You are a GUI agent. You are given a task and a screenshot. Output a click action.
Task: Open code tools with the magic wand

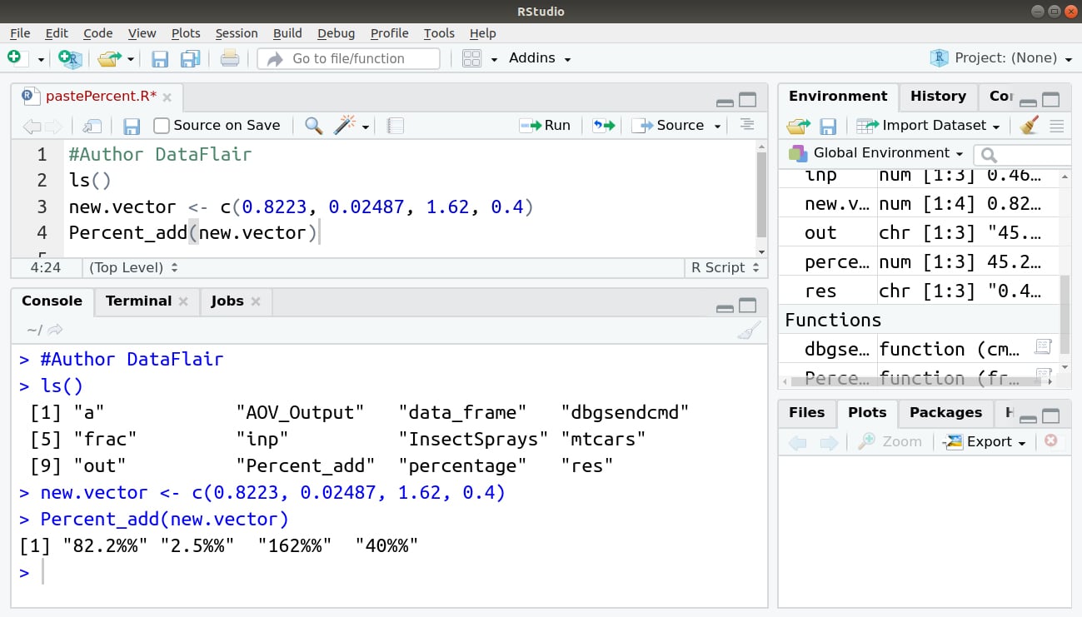pos(344,125)
